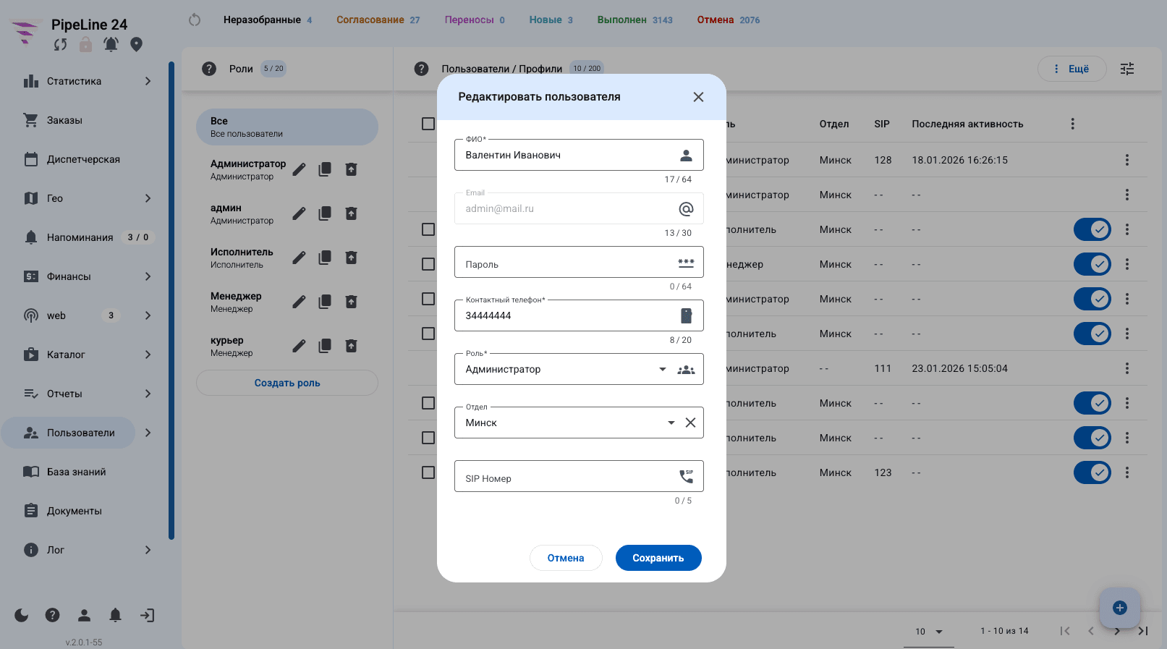Open rows-per-page dropdown showing 10
Screen dimensions: 1167x649
[930, 631]
